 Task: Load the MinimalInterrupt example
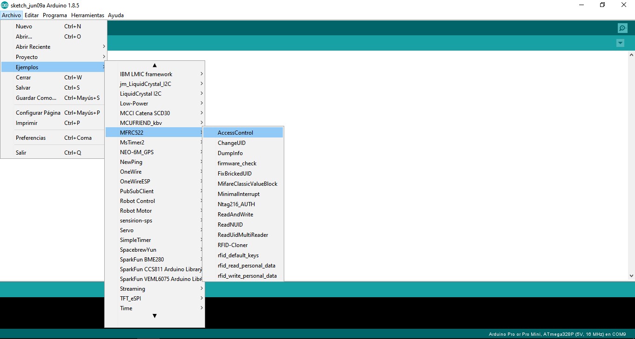point(243,194)
